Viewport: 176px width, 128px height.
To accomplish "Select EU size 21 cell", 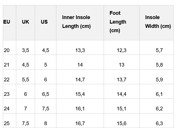I will point(7,65).
